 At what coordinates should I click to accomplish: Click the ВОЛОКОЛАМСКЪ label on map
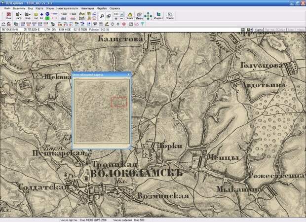[x=136, y=174]
